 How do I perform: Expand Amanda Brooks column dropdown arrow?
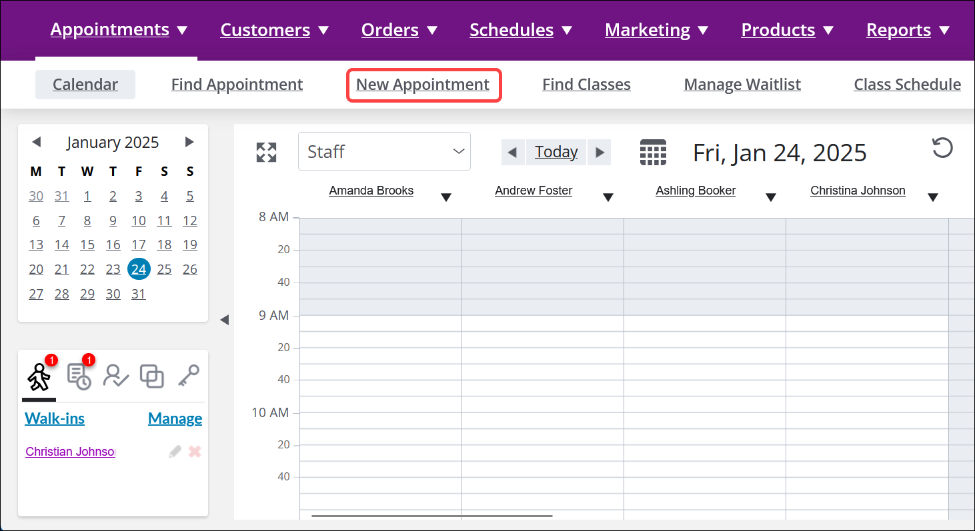point(446,197)
